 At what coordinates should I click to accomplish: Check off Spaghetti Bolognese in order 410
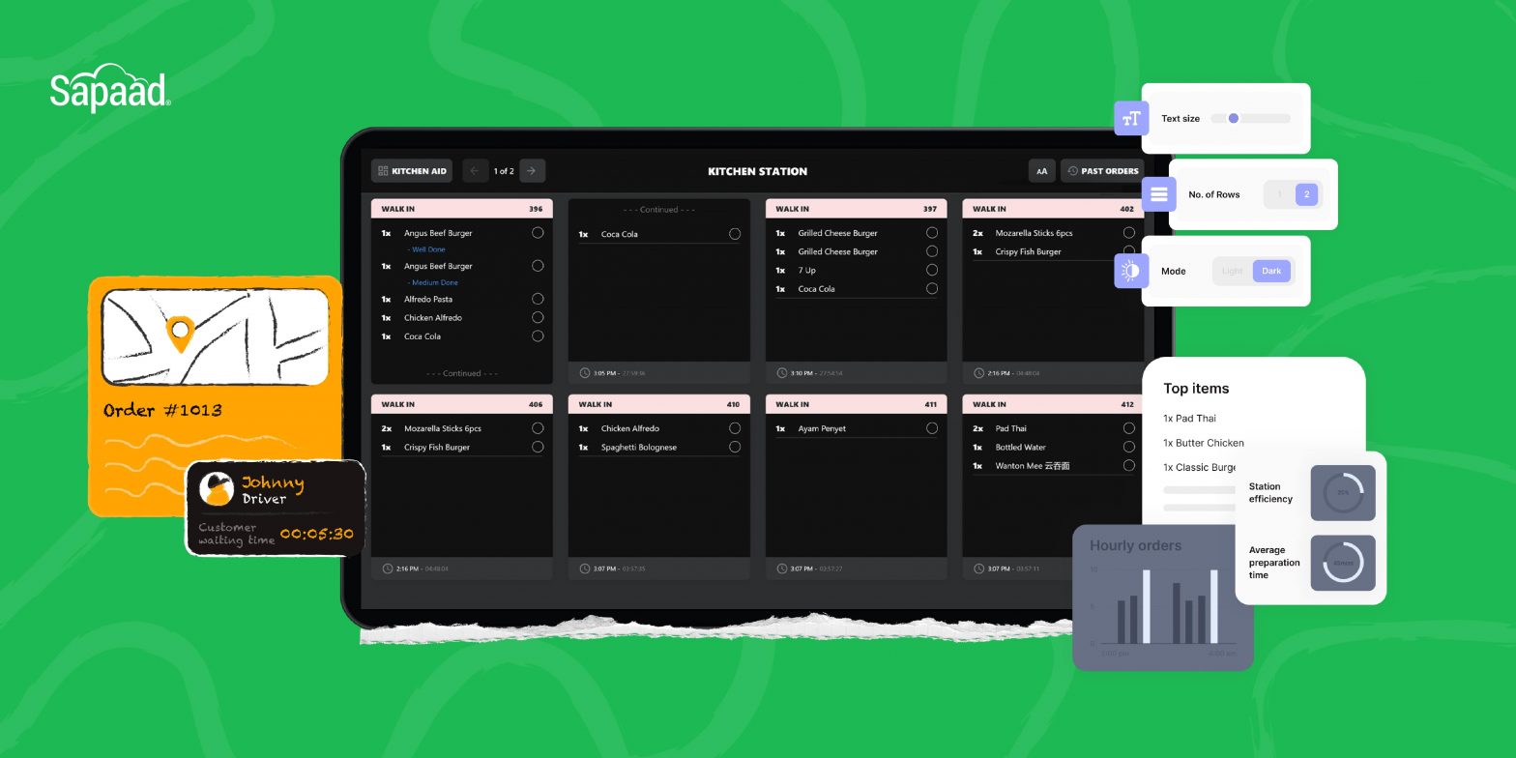(x=735, y=447)
